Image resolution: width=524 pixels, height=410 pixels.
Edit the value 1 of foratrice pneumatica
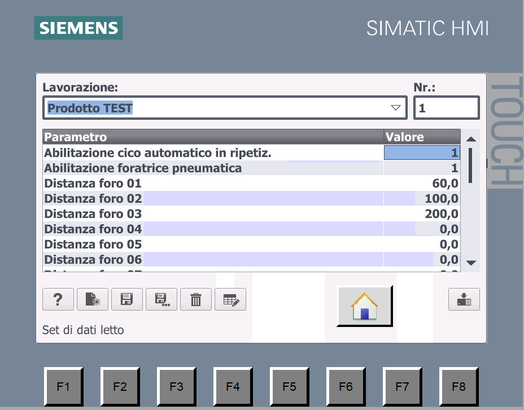[x=422, y=168]
